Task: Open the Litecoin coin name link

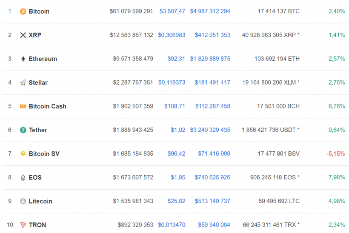Action: pos(40,201)
